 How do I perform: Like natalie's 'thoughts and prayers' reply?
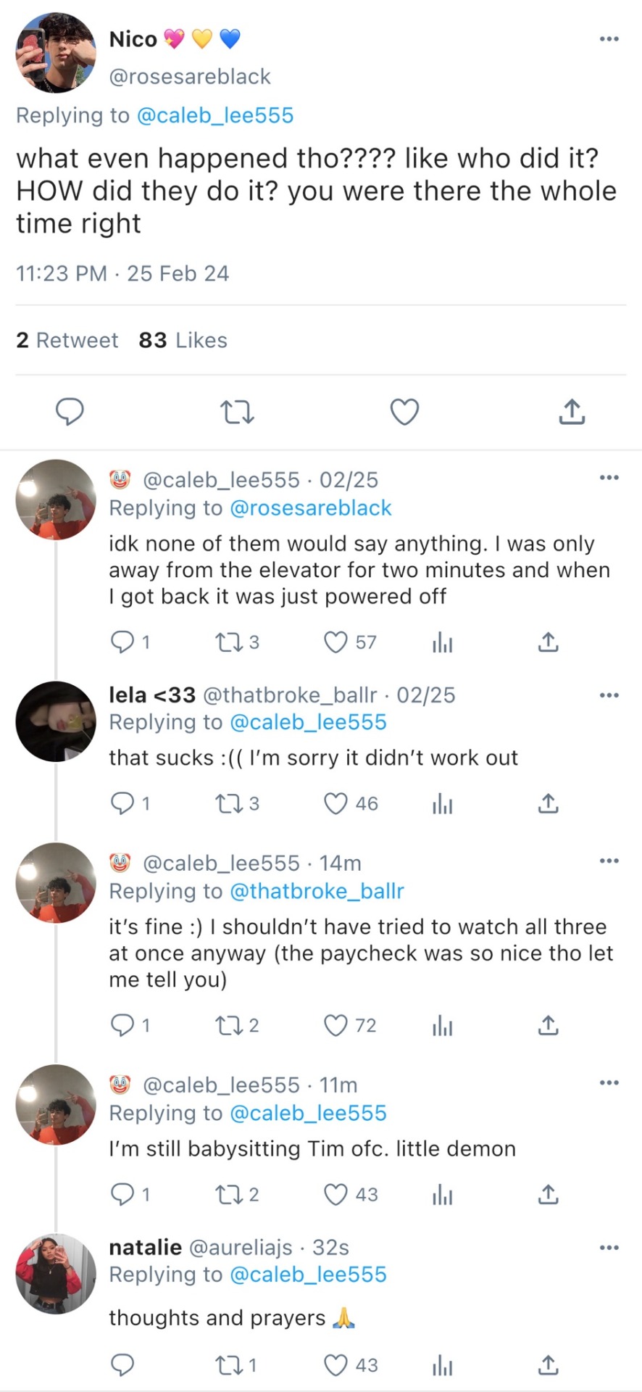click(x=335, y=1366)
